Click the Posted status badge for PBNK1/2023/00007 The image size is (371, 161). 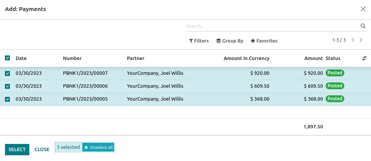[x=335, y=73]
